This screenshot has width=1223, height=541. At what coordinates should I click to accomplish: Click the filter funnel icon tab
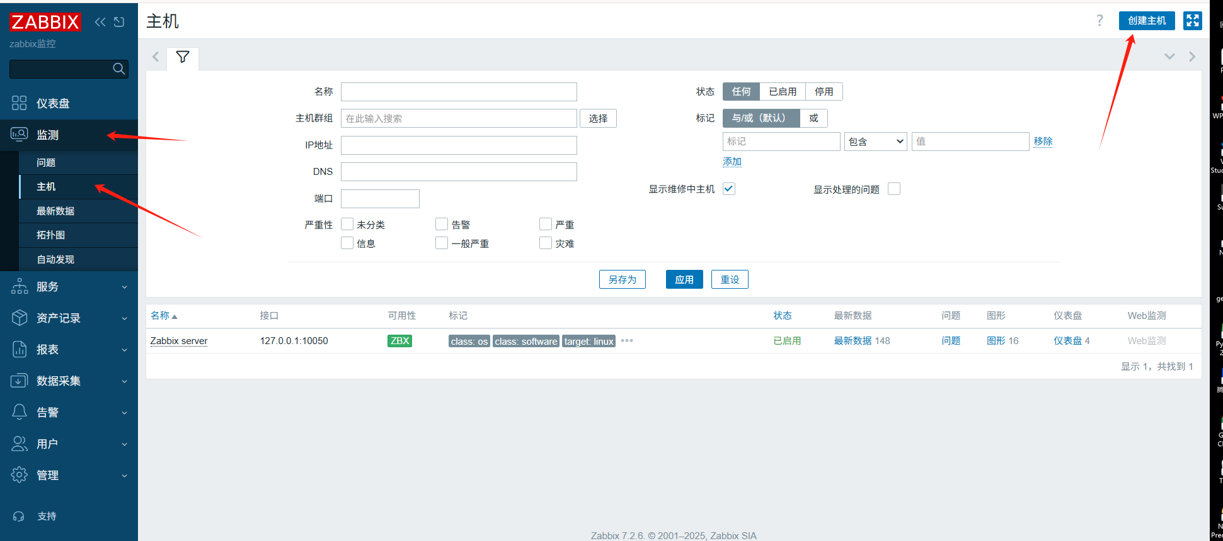click(183, 57)
